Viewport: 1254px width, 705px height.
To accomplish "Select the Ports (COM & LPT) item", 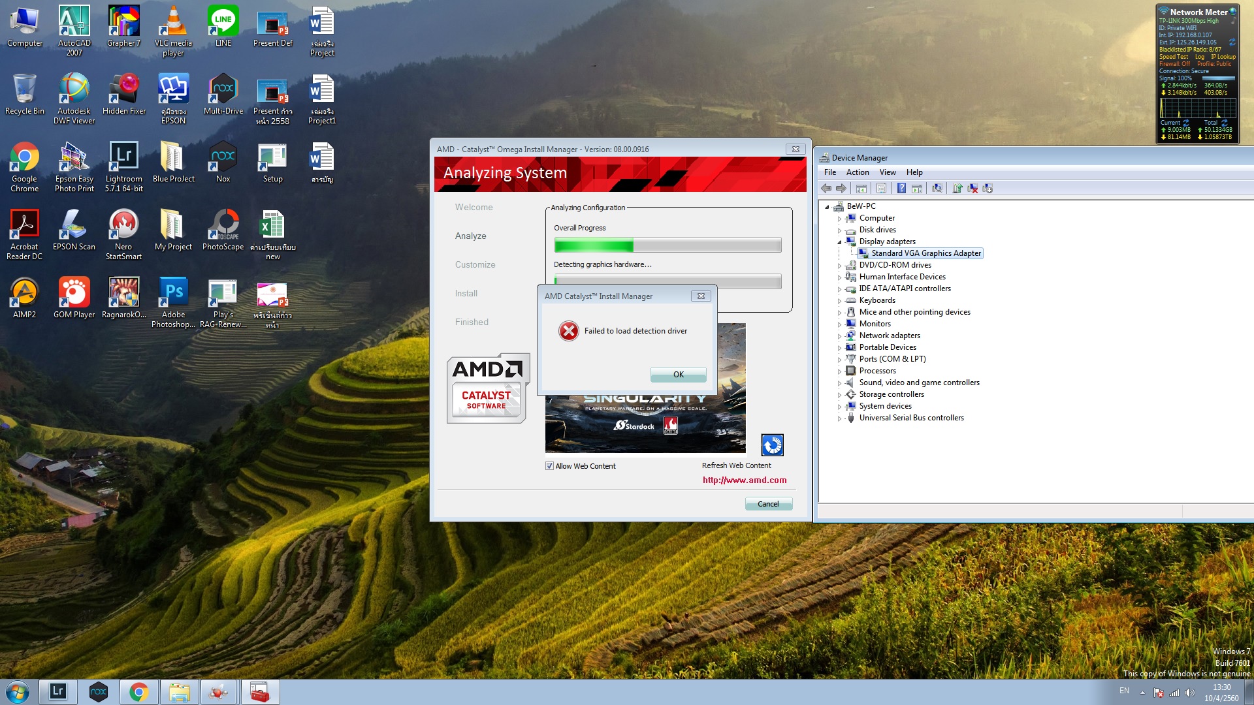I will [892, 359].
